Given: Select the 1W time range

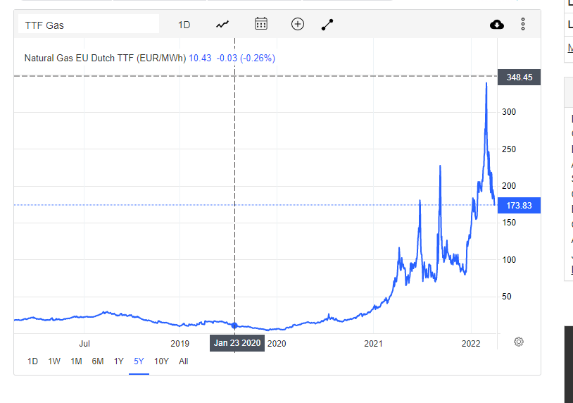Looking at the screenshot, I should click(x=54, y=361).
